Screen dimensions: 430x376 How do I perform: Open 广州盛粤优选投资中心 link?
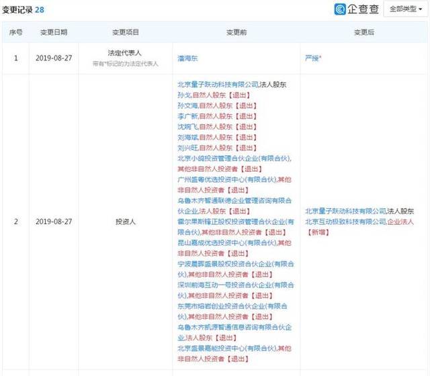pos(227,179)
